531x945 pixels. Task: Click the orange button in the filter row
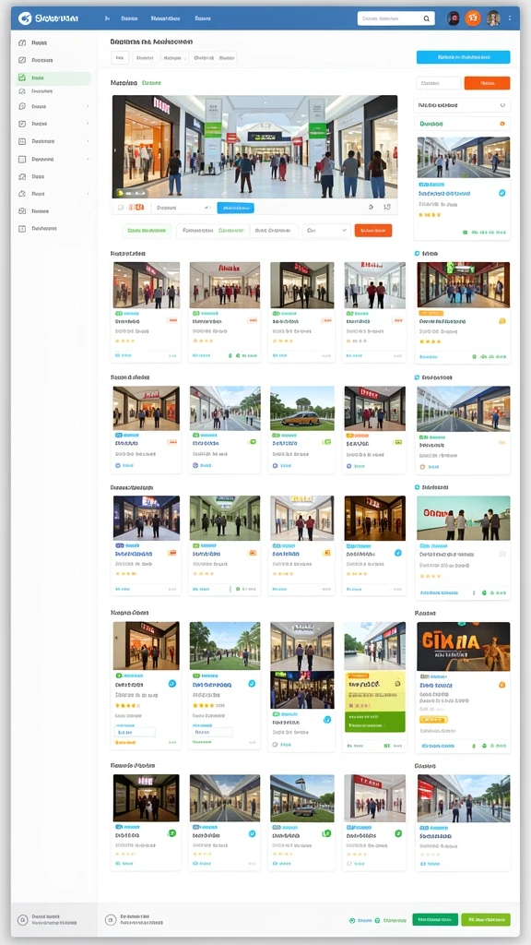coord(373,230)
